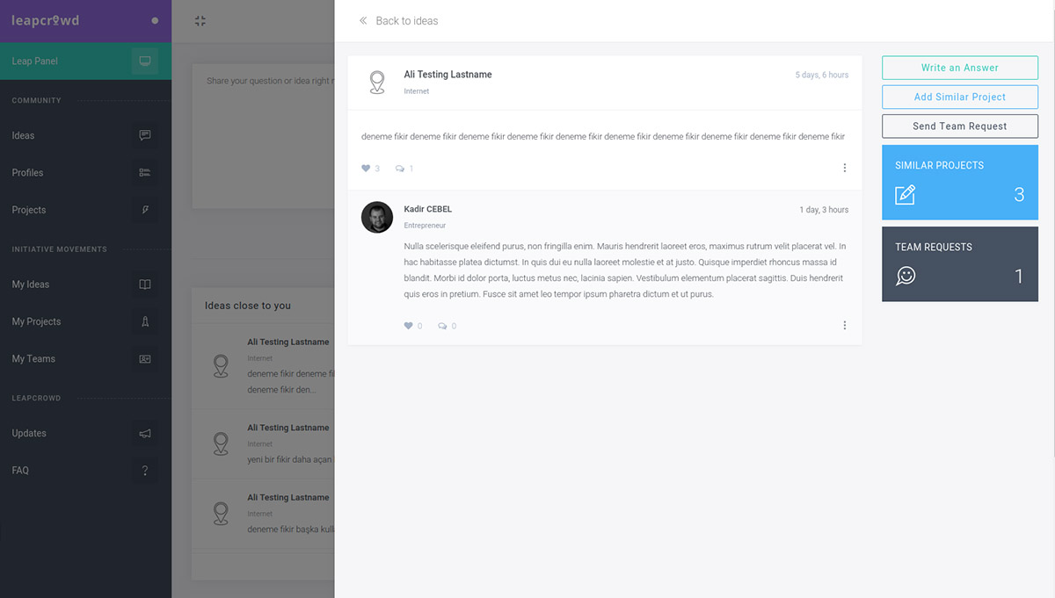This screenshot has width=1055, height=598.
Task: Like Kadir CEBEL's answer with heart icon
Action: click(x=408, y=326)
